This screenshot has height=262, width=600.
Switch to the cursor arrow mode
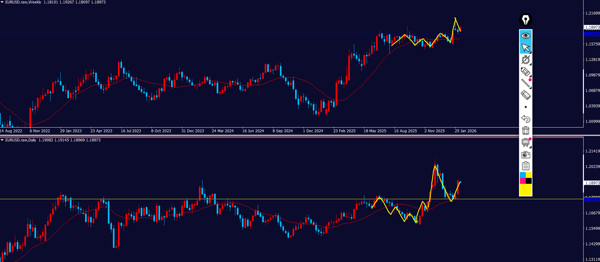tap(525, 48)
